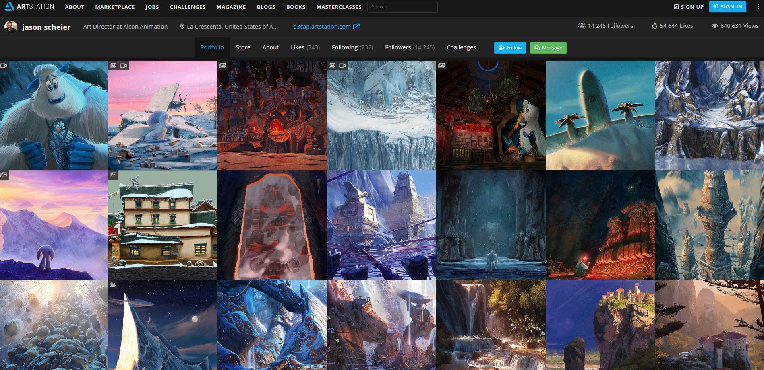
Task: Click video icon on pink plane wreck thumbnail
Action: pyautogui.click(x=124, y=65)
